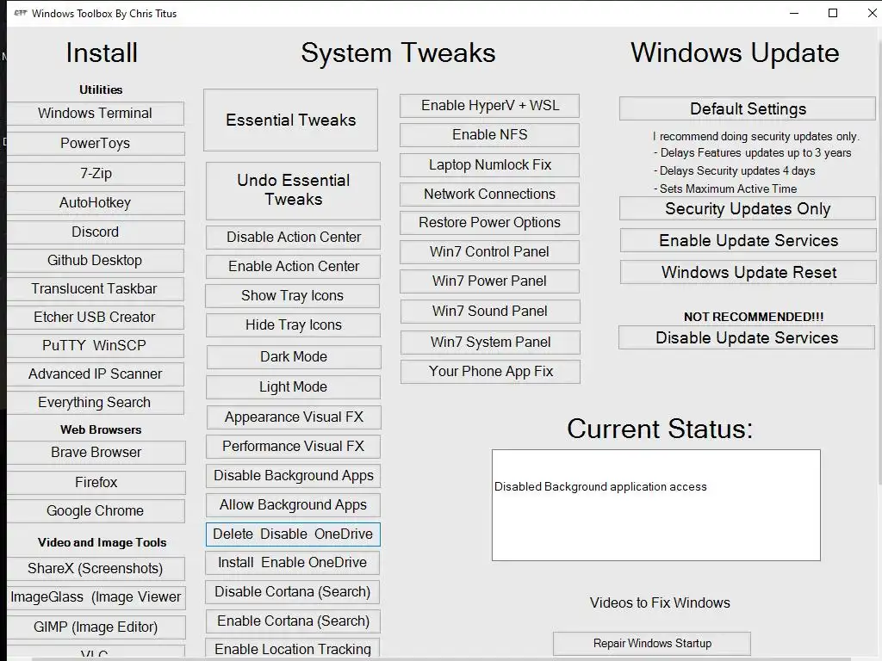Screen dimensions: 882x661
Task: Open Repair Windows Startup video
Action: [652, 643]
